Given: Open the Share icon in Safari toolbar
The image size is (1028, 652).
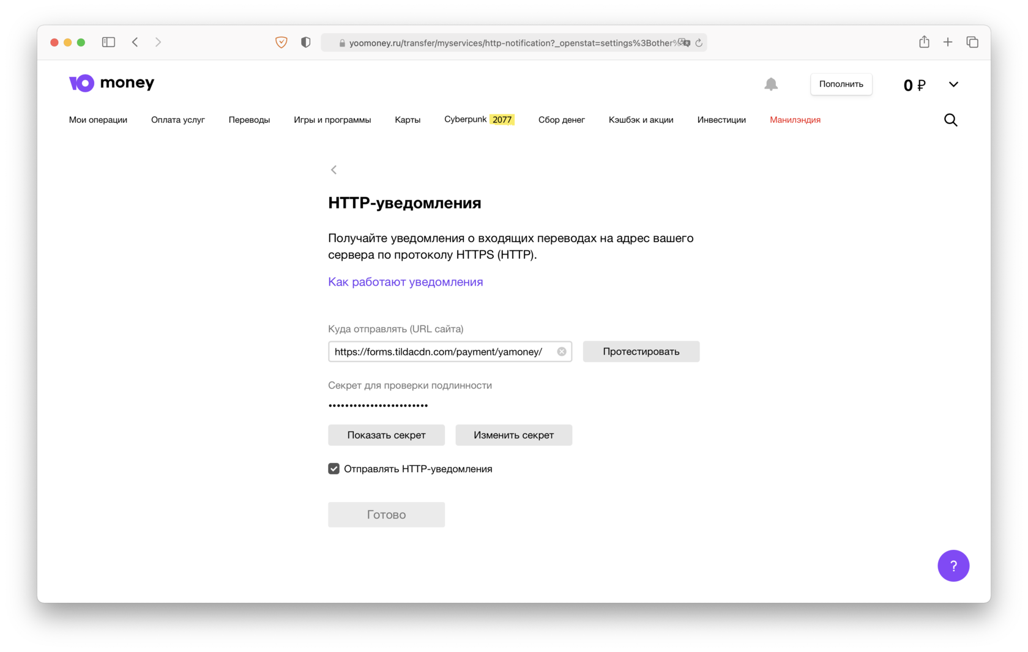Looking at the screenshot, I should 924,42.
